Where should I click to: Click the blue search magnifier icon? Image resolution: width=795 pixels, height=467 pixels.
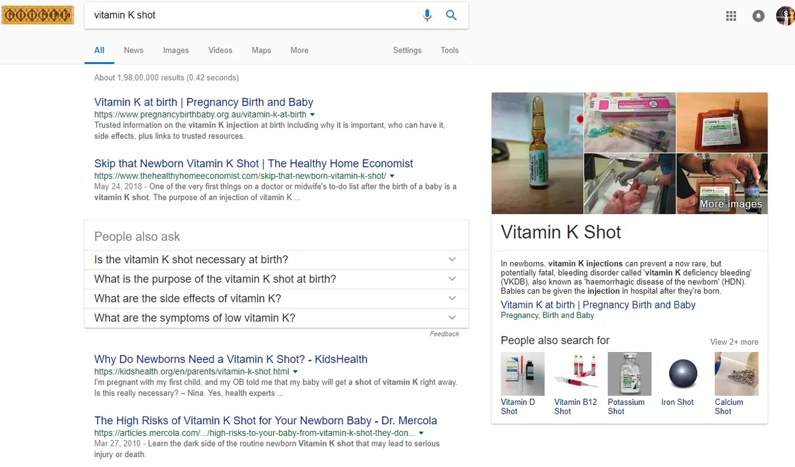pyautogui.click(x=452, y=16)
